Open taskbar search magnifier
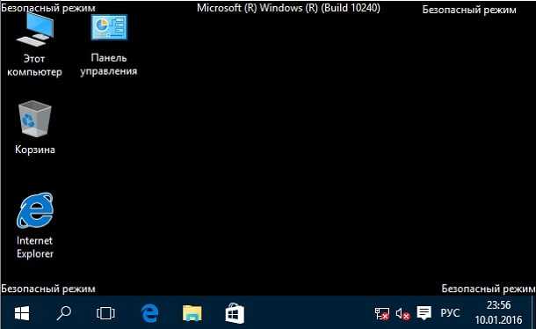This screenshot has width=536, height=329. point(63,313)
